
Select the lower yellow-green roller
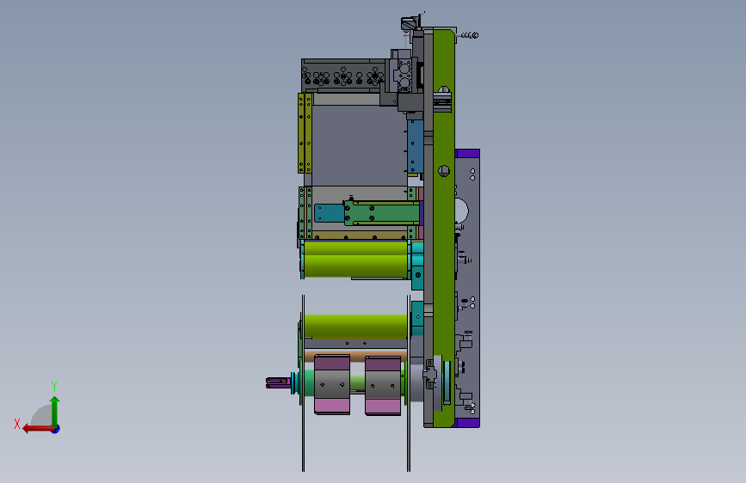tap(356, 326)
